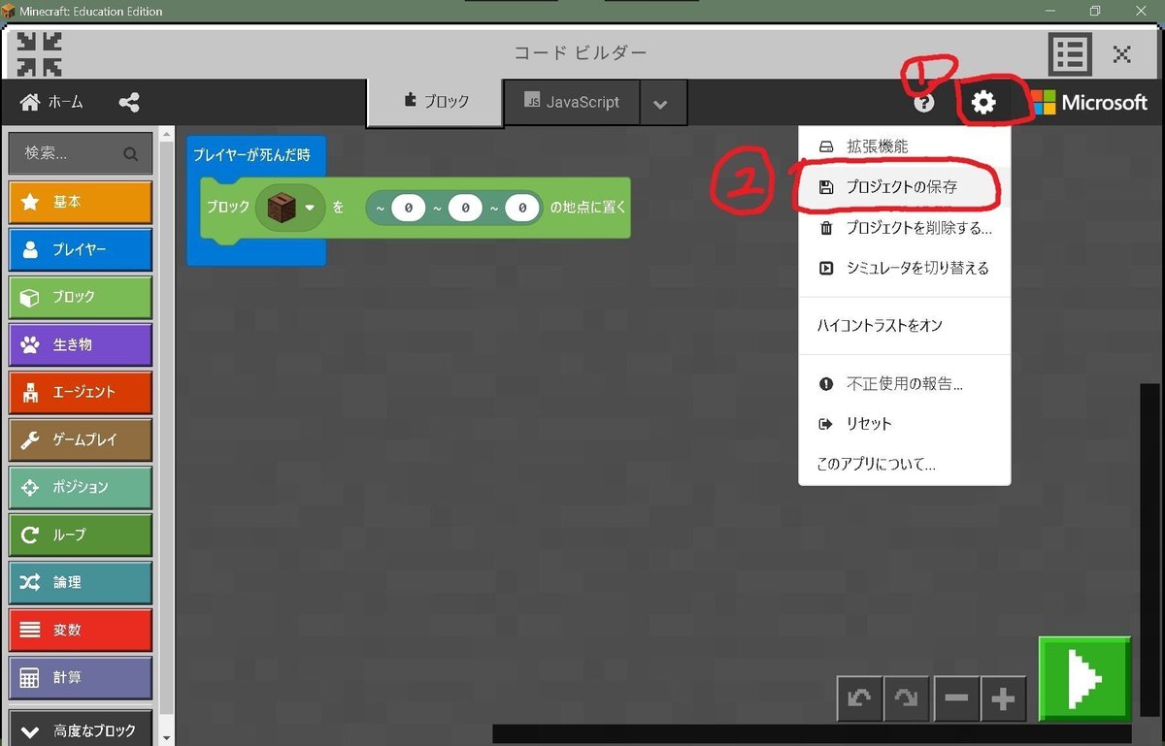Switch to the ブロック editor tab
Screen dimensions: 1165x746
[435, 102]
